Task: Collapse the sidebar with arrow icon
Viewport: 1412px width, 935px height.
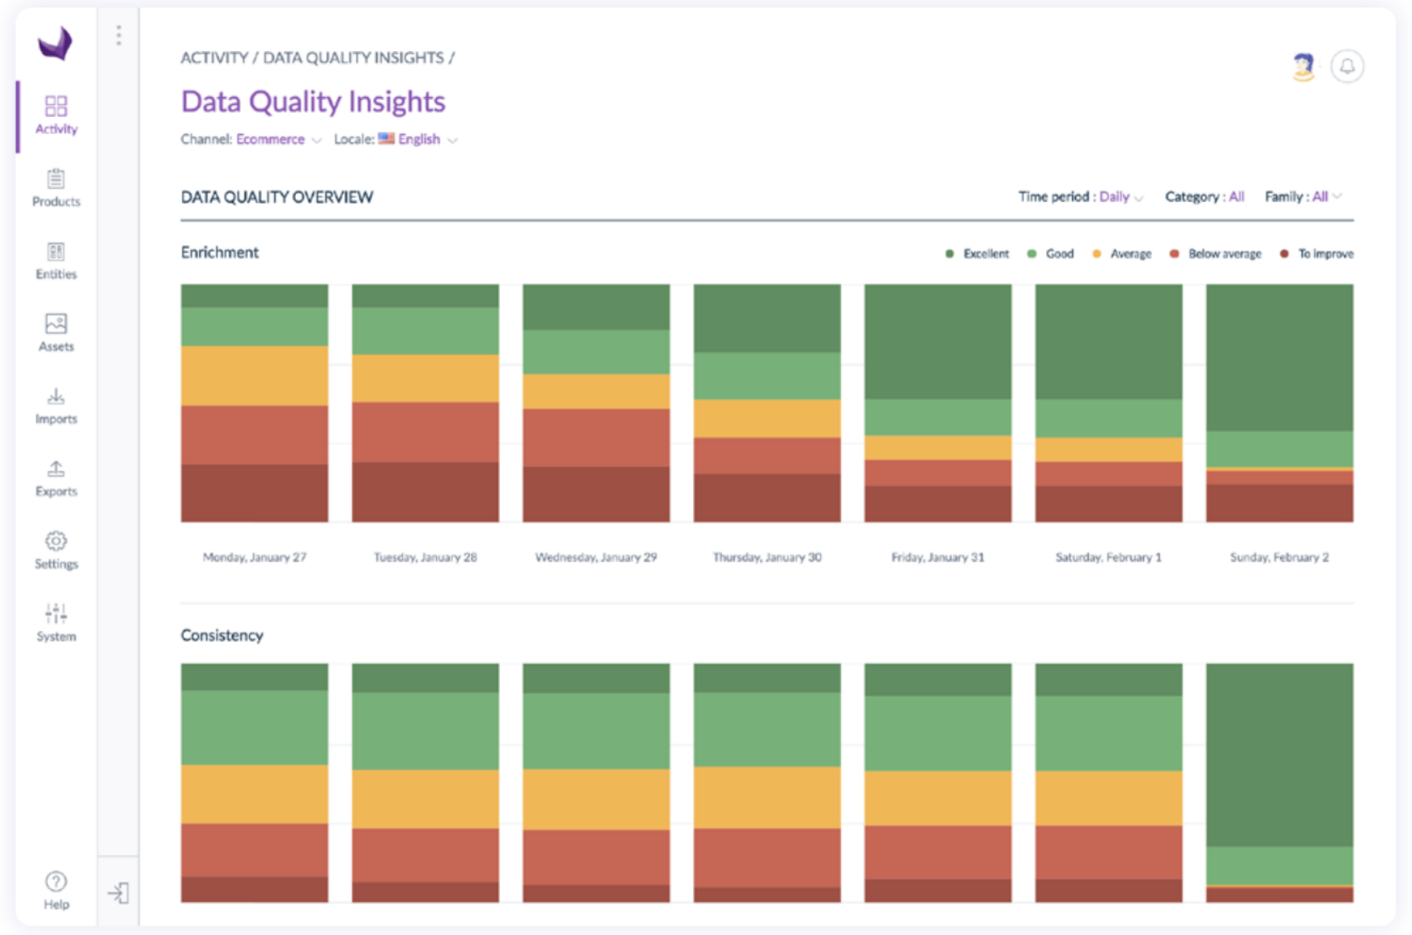Action: pyautogui.click(x=118, y=892)
